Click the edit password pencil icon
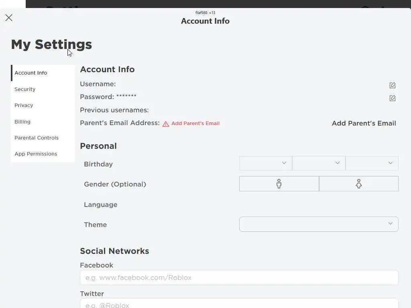 click(393, 98)
